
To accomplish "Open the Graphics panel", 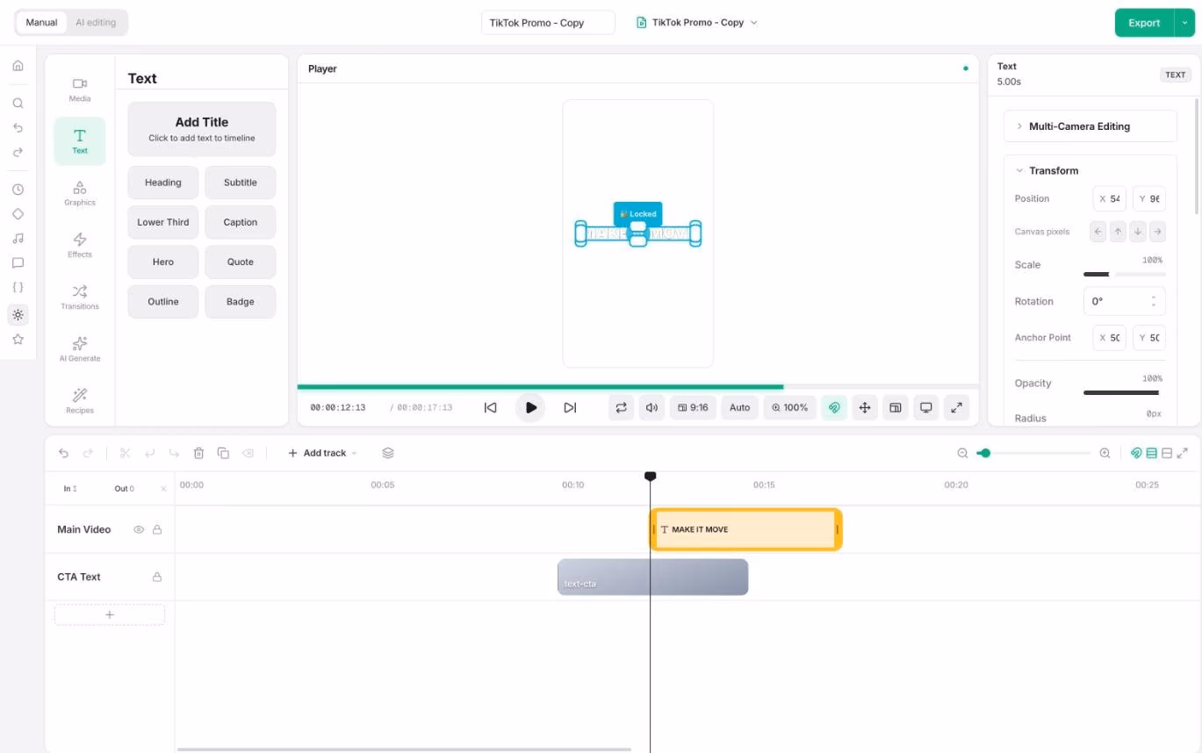I will click(x=80, y=193).
